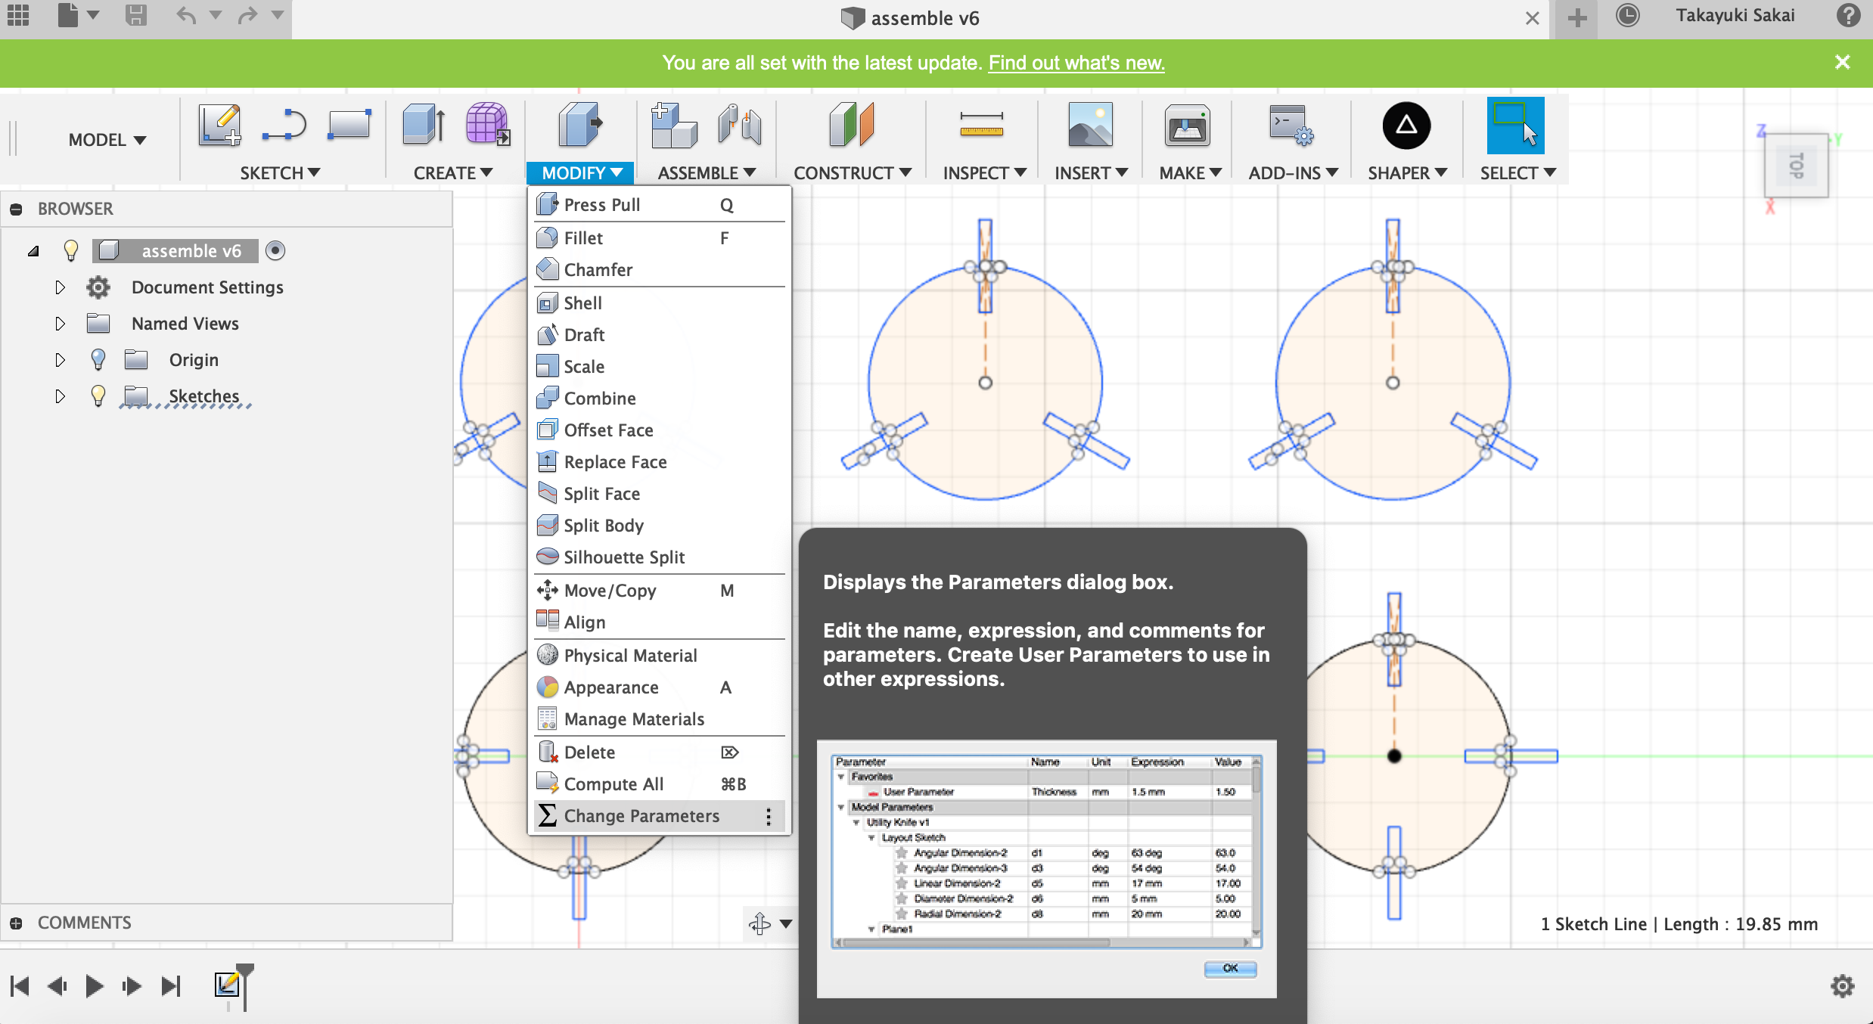Toggle visibility bulb for Sketches folder
The height and width of the screenshot is (1024, 1873).
pyautogui.click(x=98, y=396)
